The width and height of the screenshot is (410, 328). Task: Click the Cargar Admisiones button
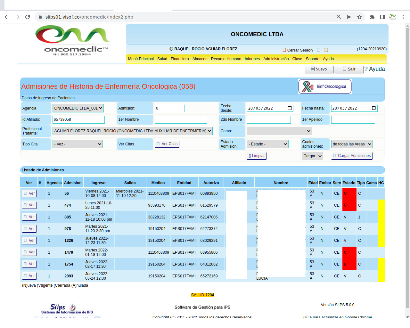[x=352, y=156]
